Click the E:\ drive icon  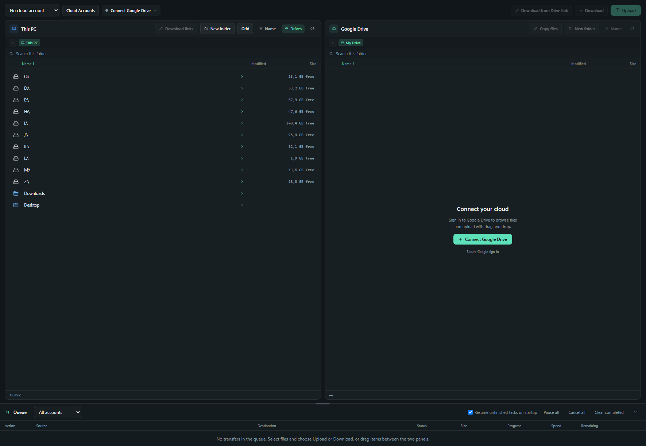pos(16,100)
